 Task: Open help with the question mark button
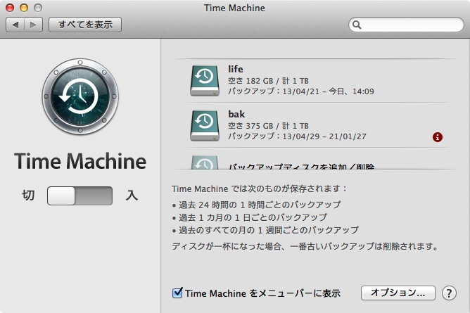(x=449, y=293)
